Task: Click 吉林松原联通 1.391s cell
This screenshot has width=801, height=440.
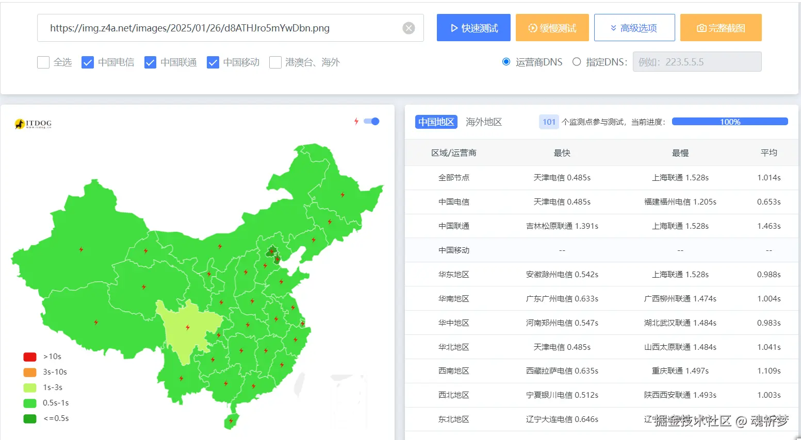Action: [562, 226]
